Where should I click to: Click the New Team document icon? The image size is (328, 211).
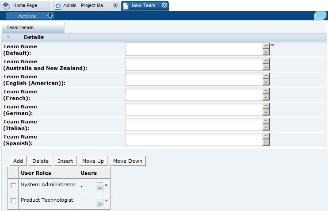(126, 6)
